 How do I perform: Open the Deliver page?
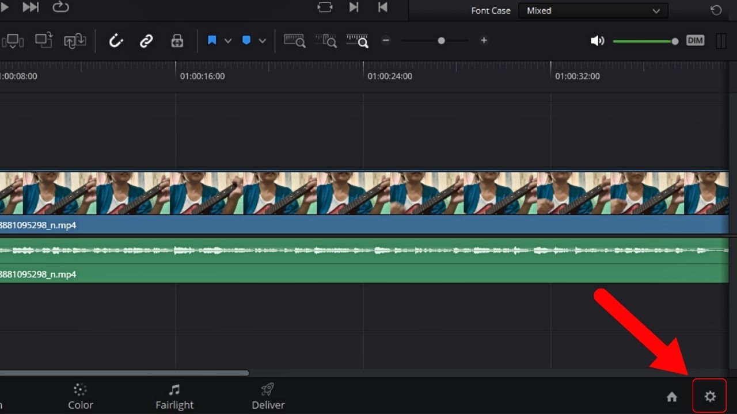268,396
